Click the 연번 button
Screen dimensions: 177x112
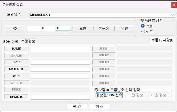(x=124, y=28)
